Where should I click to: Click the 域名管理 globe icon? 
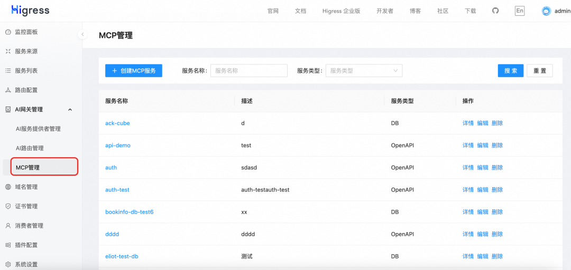point(8,187)
